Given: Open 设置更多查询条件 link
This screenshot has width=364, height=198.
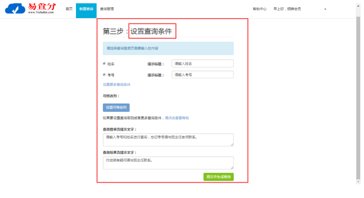Looking at the screenshot, I should pyautogui.click(x=117, y=84).
